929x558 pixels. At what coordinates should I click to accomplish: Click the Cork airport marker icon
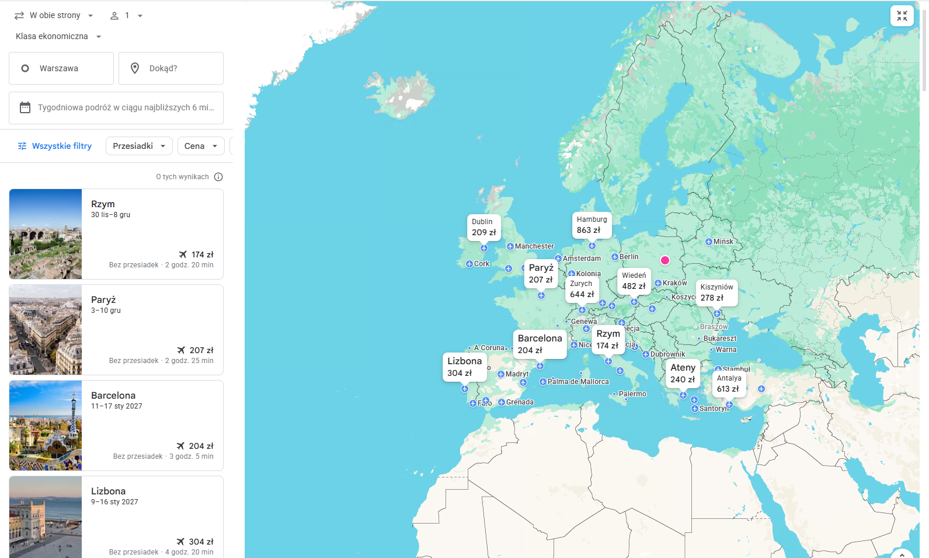click(469, 264)
